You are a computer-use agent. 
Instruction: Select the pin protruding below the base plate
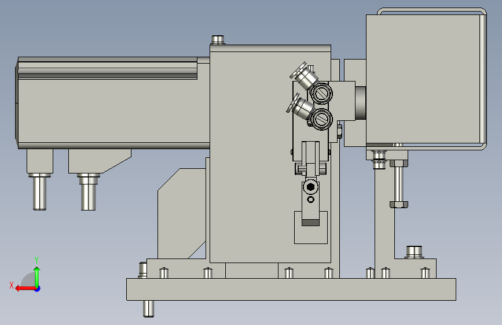(x=148, y=309)
